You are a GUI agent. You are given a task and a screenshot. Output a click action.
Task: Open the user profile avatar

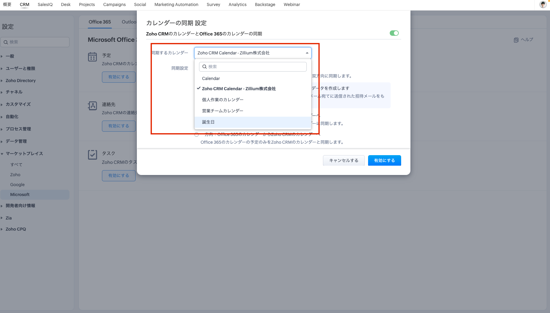543,5
